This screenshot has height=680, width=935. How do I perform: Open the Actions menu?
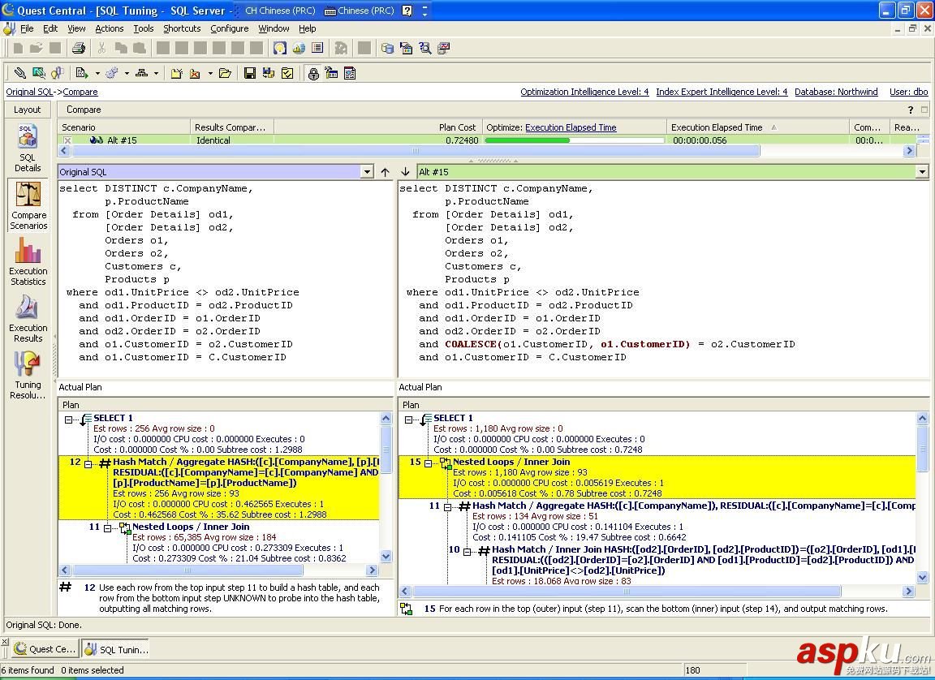[110, 28]
